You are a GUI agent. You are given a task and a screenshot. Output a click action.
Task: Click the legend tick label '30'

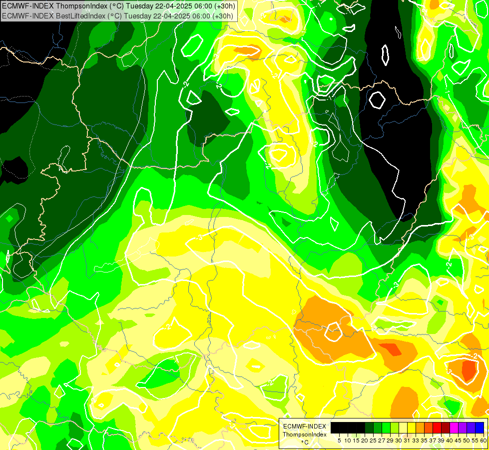[399, 440]
